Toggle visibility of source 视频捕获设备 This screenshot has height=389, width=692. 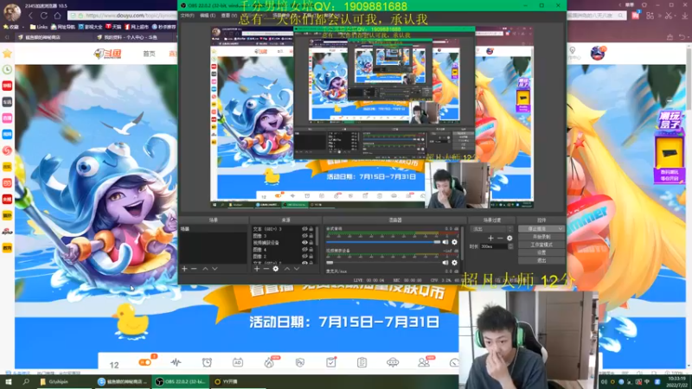[304, 243]
